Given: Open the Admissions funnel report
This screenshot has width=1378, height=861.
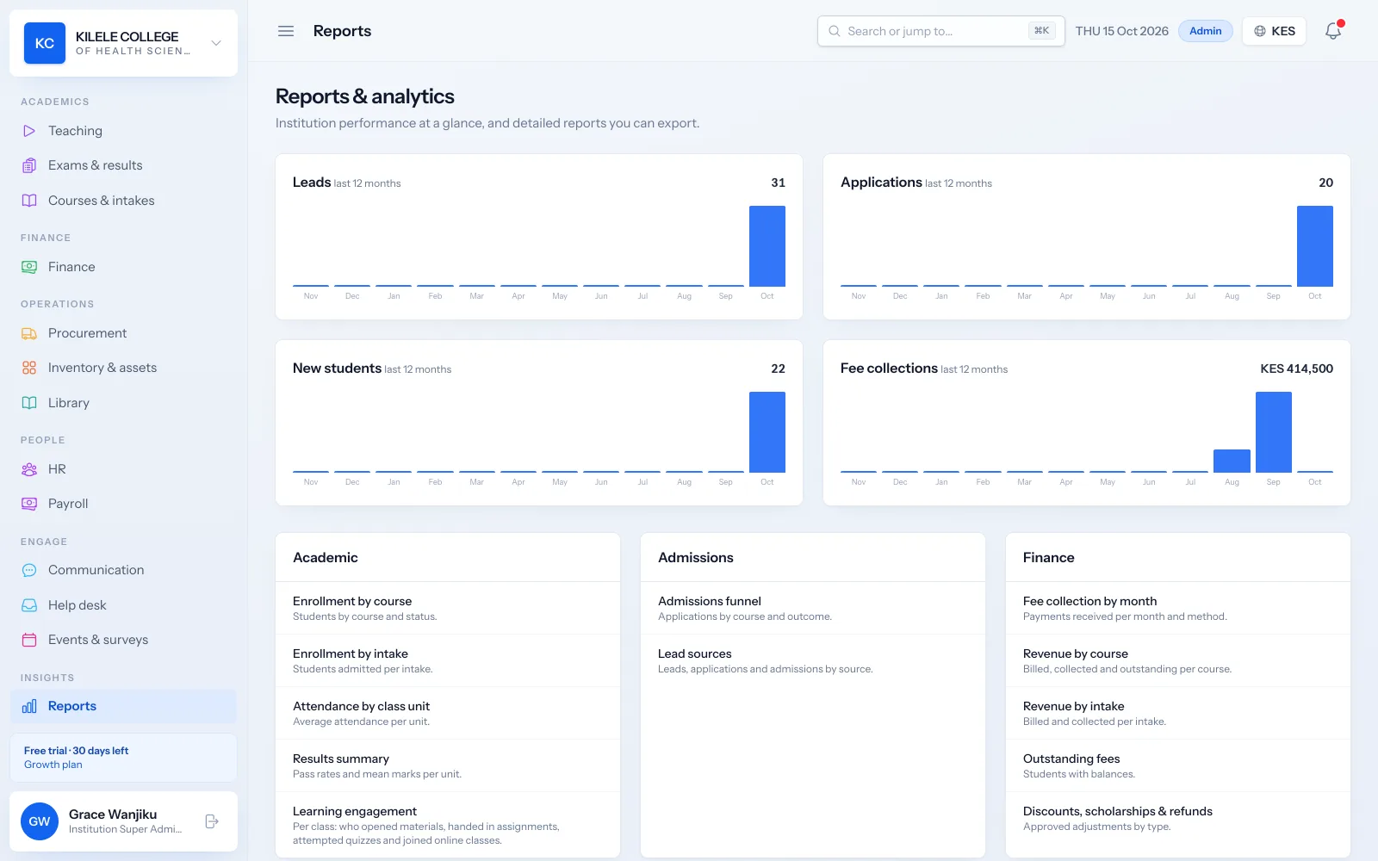Looking at the screenshot, I should pos(813,608).
